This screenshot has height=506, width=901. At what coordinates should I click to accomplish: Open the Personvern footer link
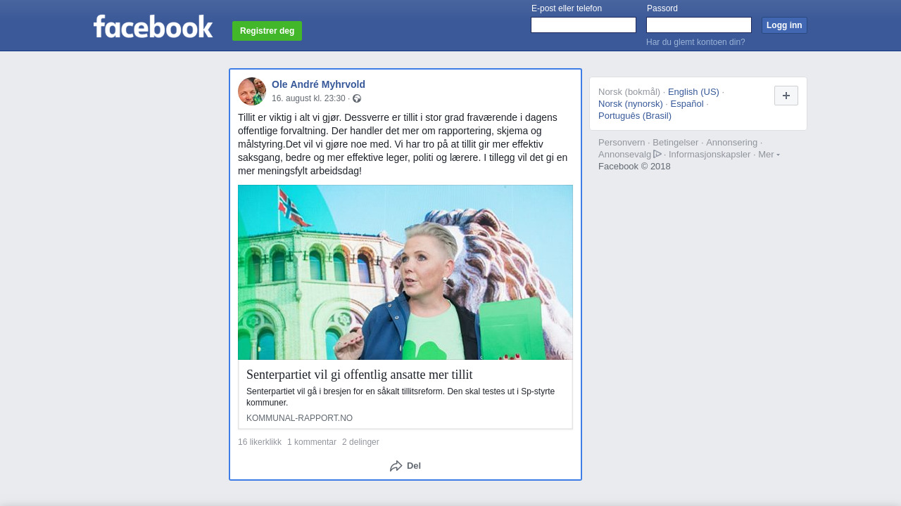[622, 143]
